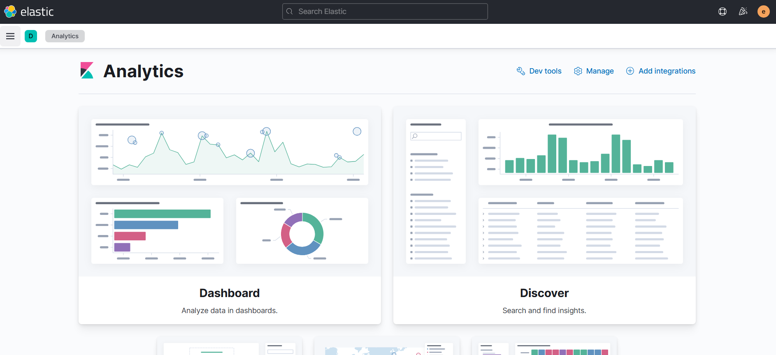Click the Add integrations plus icon
Screen dimensions: 776x355
point(630,71)
